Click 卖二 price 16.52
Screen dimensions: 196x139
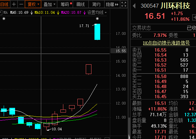coord(160,65)
